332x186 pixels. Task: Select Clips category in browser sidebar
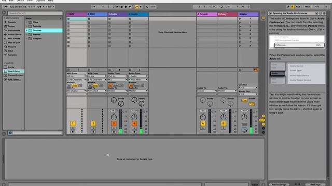click(10, 51)
